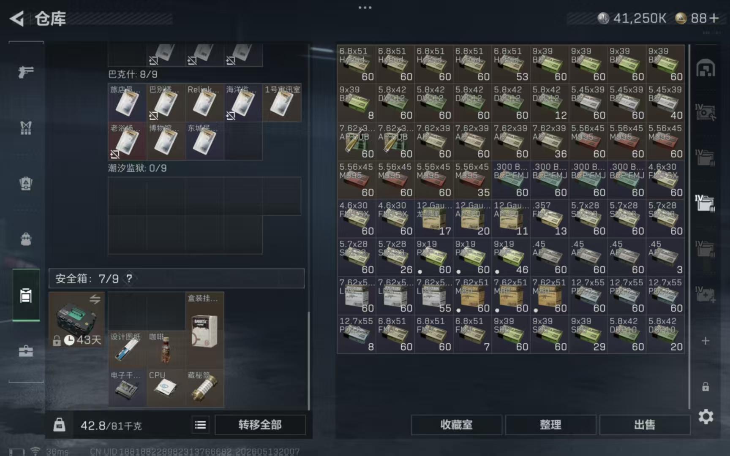Switch to the fourth IV storage box

(x=705, y=249)
